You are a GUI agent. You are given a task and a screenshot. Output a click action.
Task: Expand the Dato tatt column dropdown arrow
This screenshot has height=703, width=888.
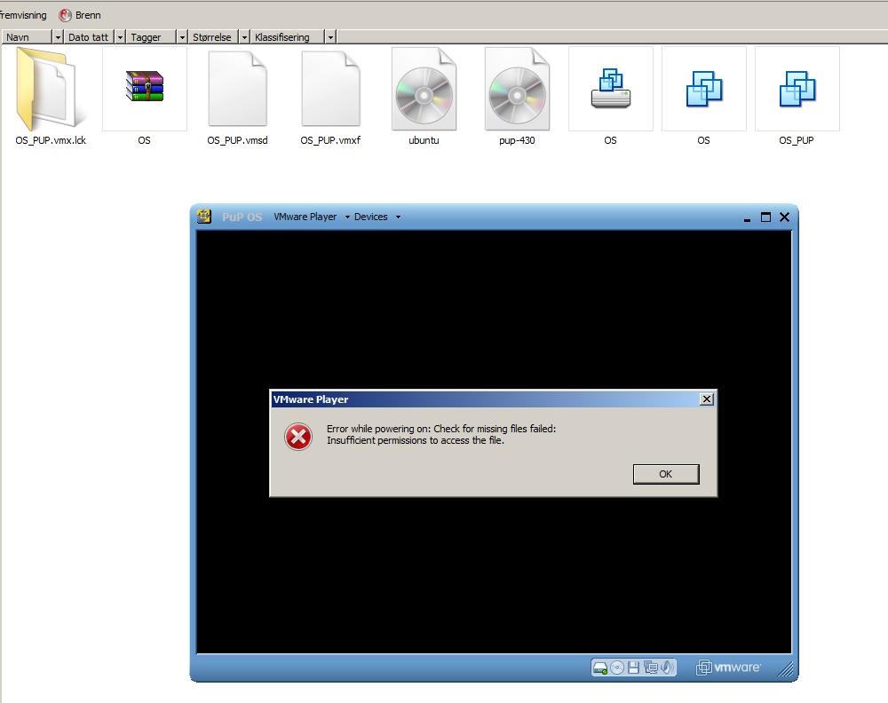click(120, 37)
